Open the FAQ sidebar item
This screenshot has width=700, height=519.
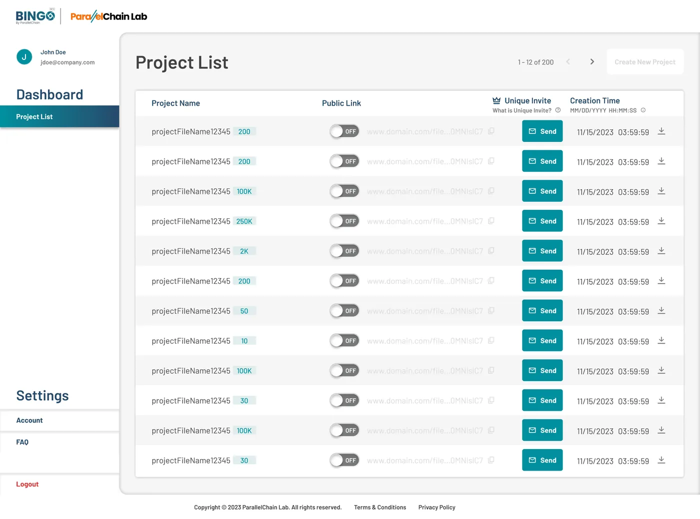pos(59,442)
